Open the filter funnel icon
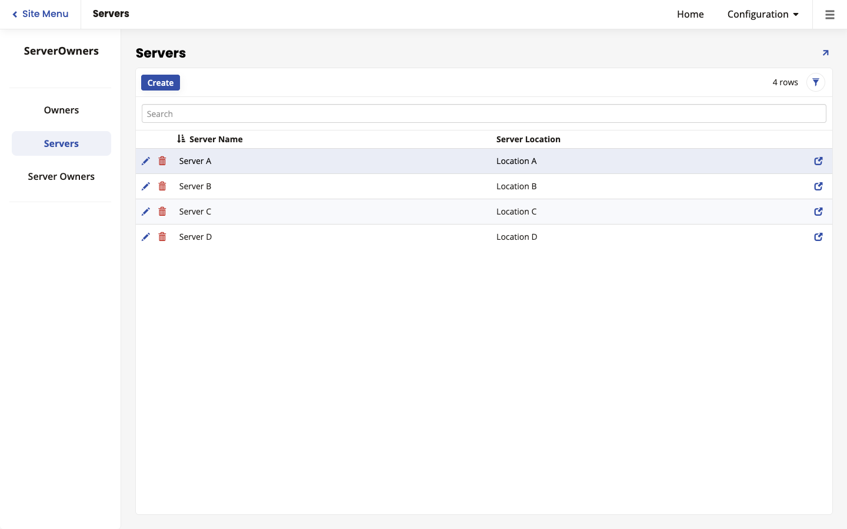This screenshot has width=847, height=529. (x=815, y=82)
